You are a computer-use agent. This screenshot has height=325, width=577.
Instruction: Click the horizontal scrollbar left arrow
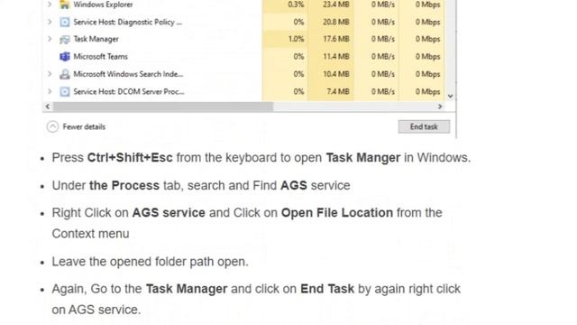click(x=48, y=107)
